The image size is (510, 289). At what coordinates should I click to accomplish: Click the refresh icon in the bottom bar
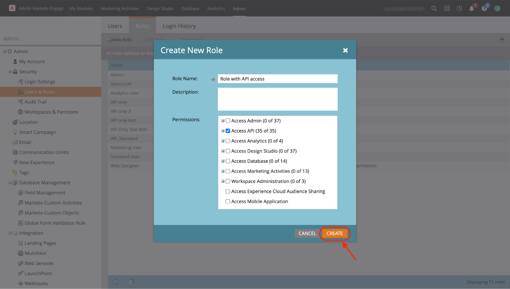coord(116,282)
